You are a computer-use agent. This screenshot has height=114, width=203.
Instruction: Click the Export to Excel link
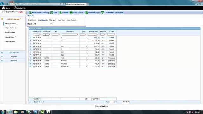coord(39,102)
